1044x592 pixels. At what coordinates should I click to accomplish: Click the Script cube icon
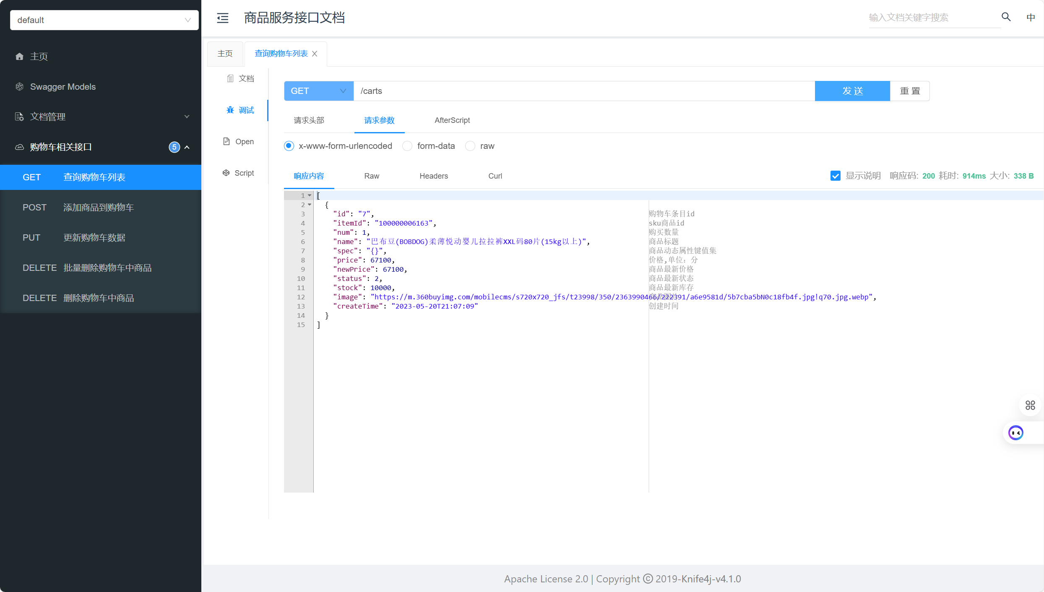coord(226,173)
